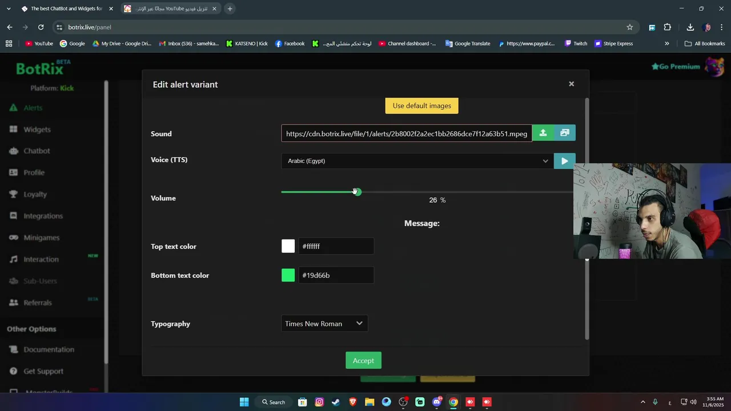Open Sub-Users in the sidebar
Screen dimensions: 731x411
pyautogui.click(x=40, y=281)
